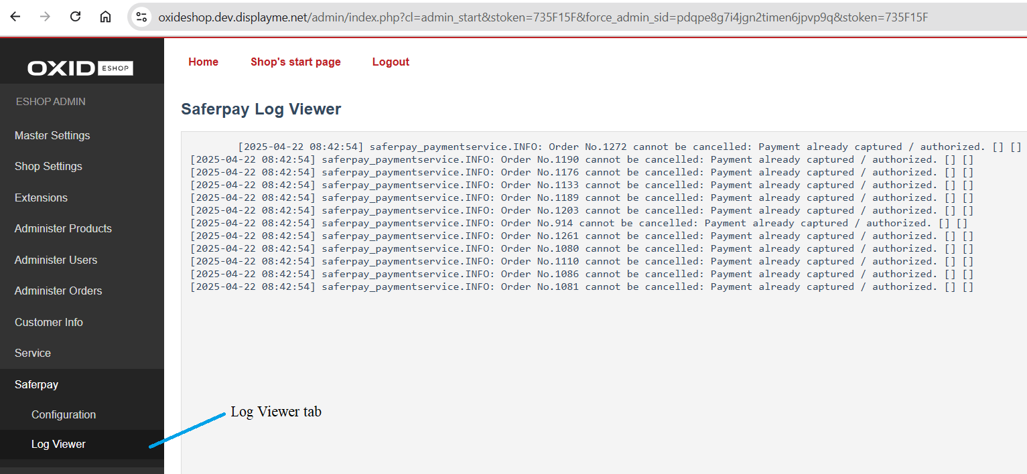This screenshot has height=474, width=1027.
Task: Expand the Extensions menu
Action: [41, 197]
